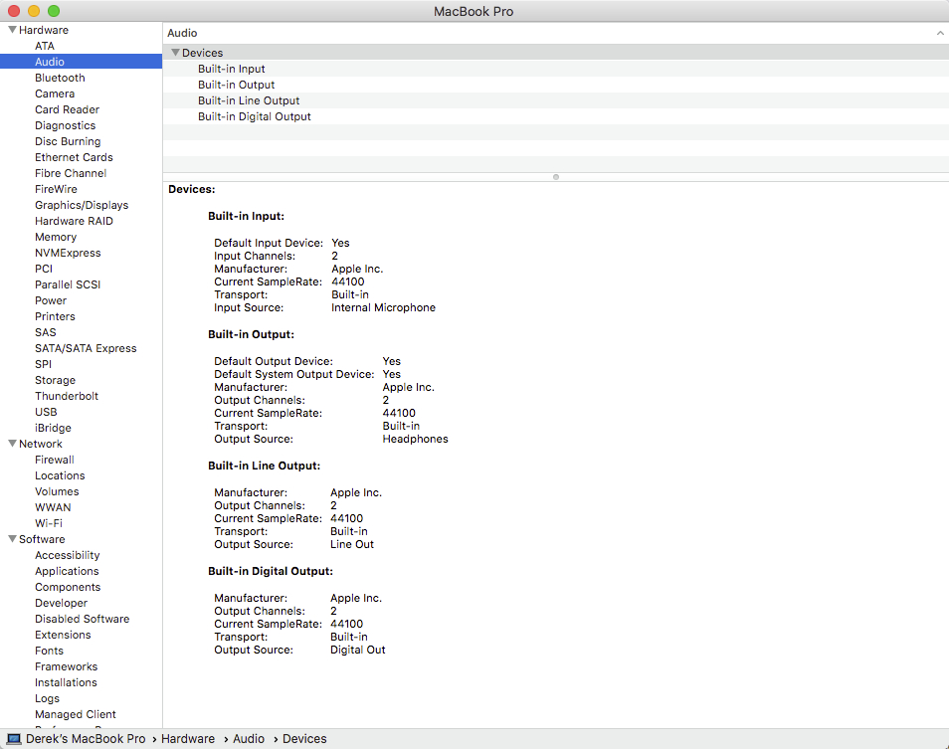Show Logs in the sidebar

47,699
